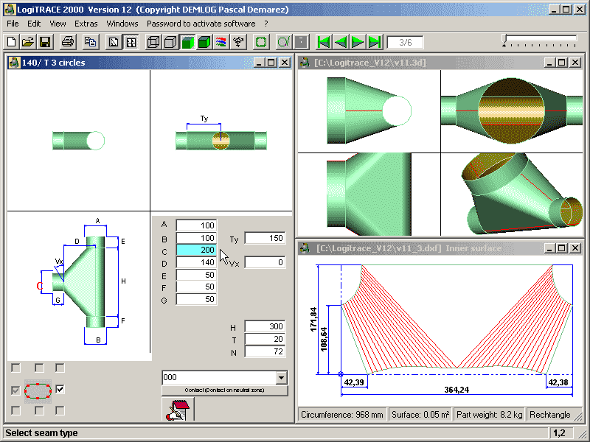Screen dimensions: 590x442
Task: Tick the top-middle seam position checkbox
Action: point(39,368)
